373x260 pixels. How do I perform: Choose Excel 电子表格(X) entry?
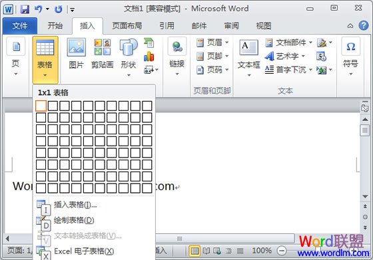(x=94, y=251)
